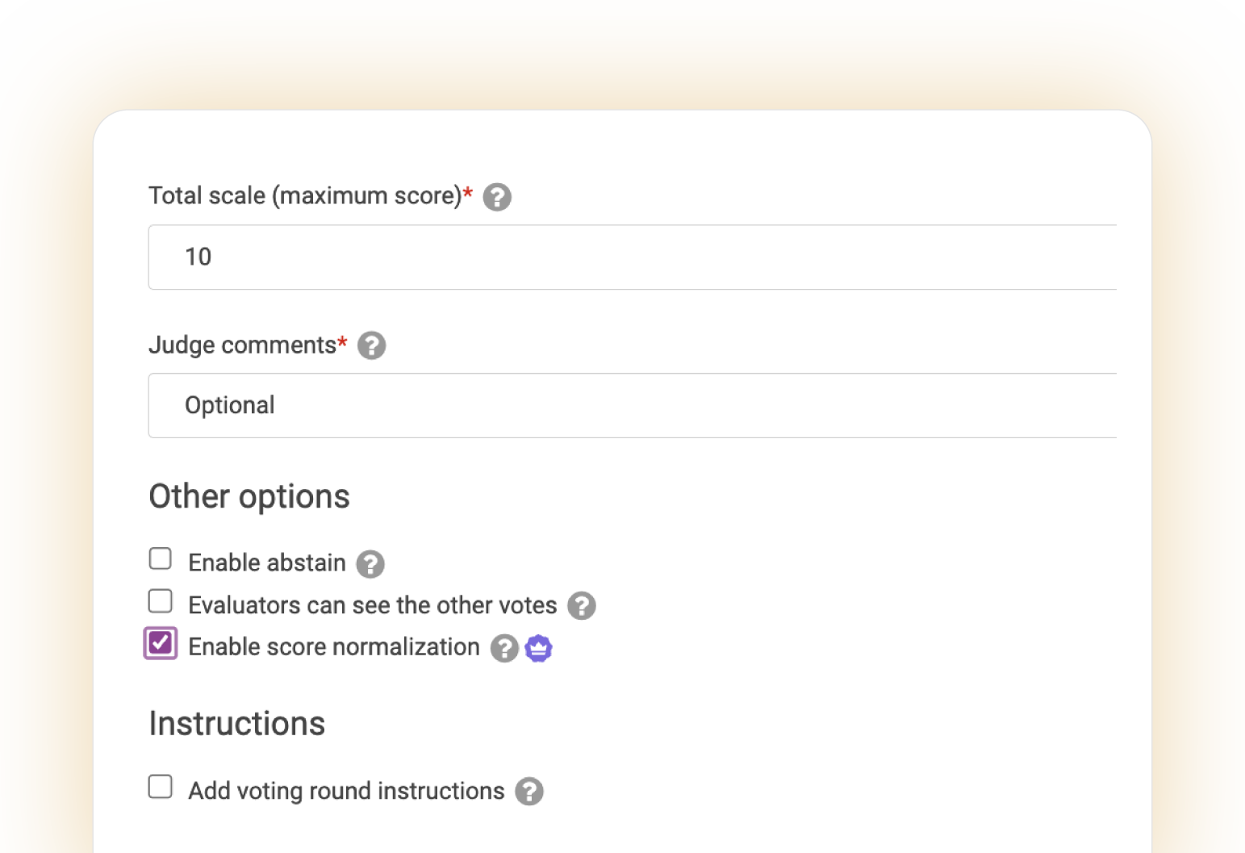Click the Add voting round instructions label

pos(345,791)
